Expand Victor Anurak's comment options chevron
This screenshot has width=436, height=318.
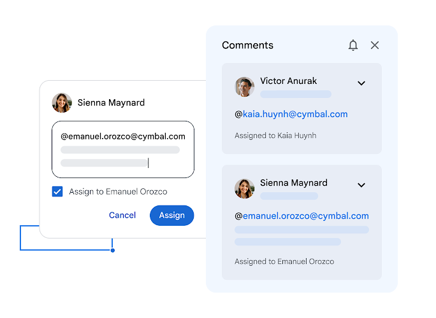(x=361, y=83)
